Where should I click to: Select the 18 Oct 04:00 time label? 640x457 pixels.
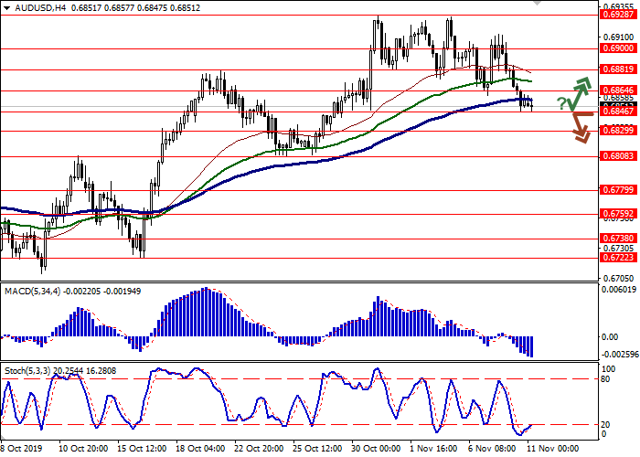click(201, 449)
